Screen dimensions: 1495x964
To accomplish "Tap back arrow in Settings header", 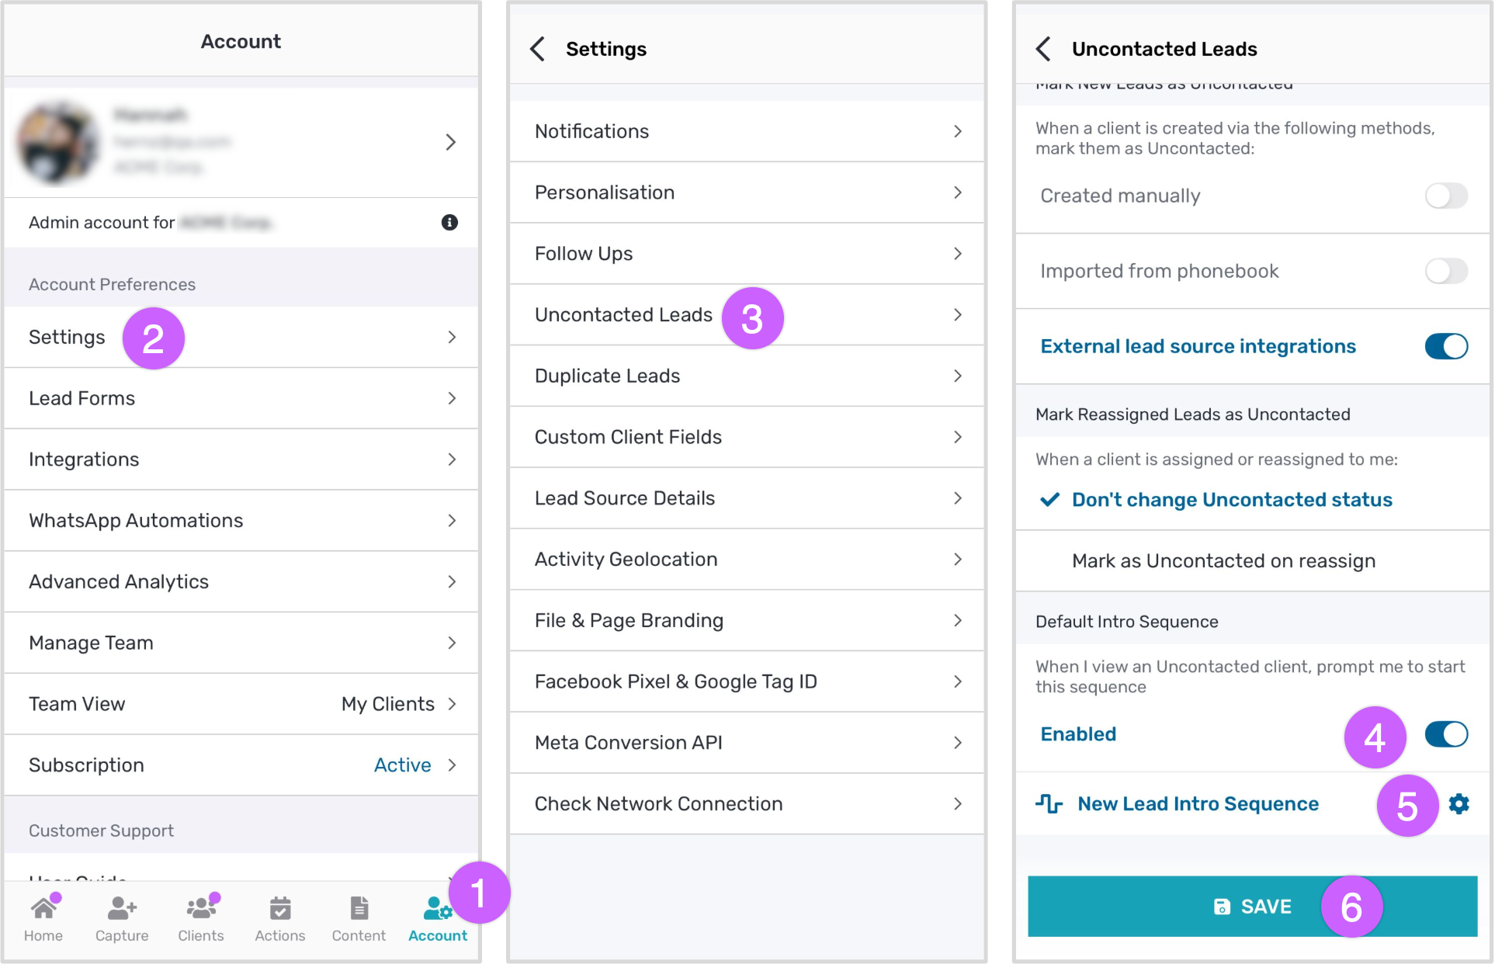I will coord(537,49).
